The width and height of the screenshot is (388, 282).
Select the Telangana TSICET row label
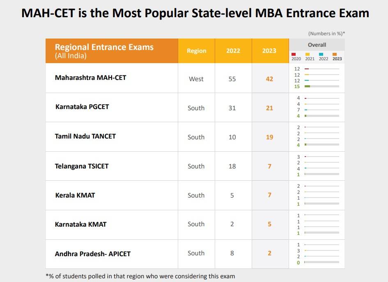[x=82, y=166]
